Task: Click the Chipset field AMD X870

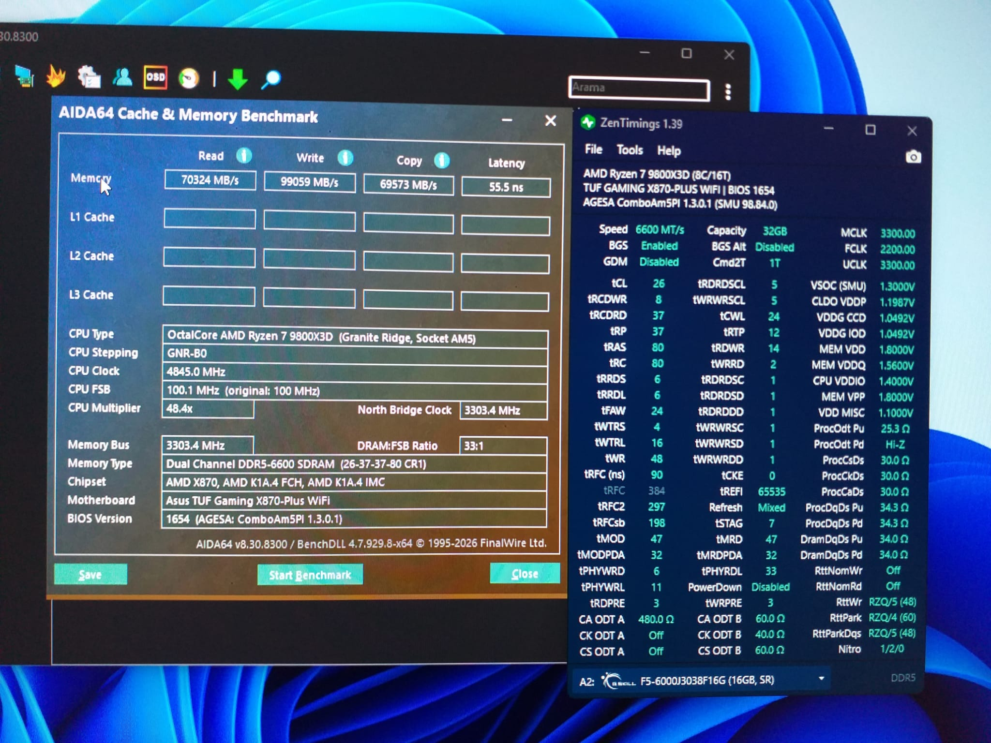Action: [x=354, y=482]
